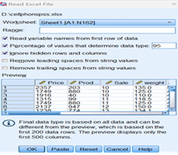Close the Read Excel File dialog
This screenshot has height=155, width=178.
[174, 4]
